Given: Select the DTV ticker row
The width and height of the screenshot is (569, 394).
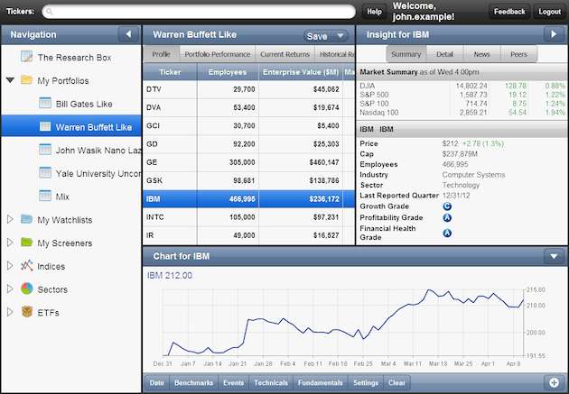Looking at the screenshot, I should pyautogui.click(x=249, y=89).
